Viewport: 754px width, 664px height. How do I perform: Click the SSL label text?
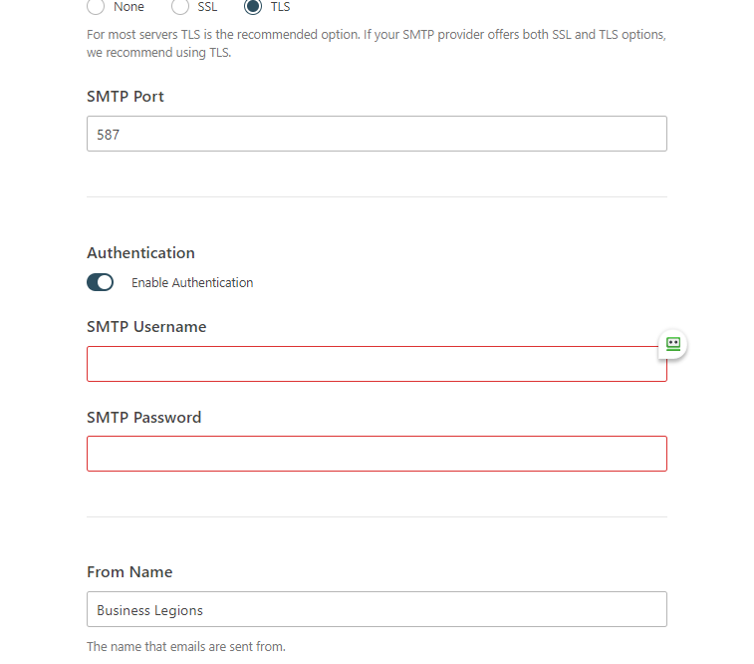[207, 7]
